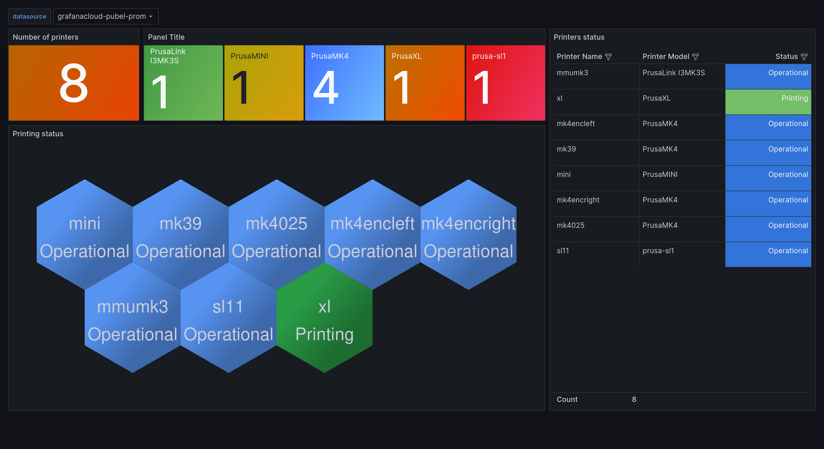The width and height of the screenshot is (824, 449).
Task: Open the grafanacloud-pubel-prom datasource dropdown
Action: coord(106,16)
